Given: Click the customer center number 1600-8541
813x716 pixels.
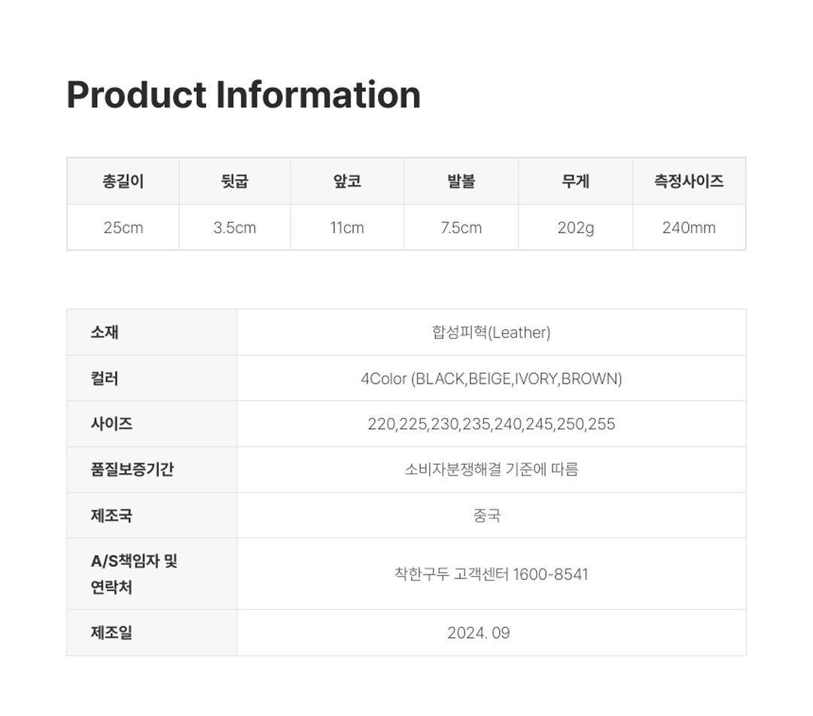Looking at the screenshot, I should [x=550, y=574].
